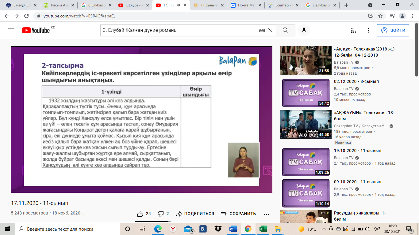Clear the search query with the X
Viewport: 419px width, 235px height.
(270, 30)
